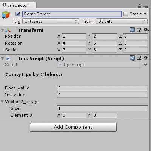This screenshot has width=151, height=151.
Task: Open the Inspector panel options menu
Action: pyautogui.click(x=146, y=6)
